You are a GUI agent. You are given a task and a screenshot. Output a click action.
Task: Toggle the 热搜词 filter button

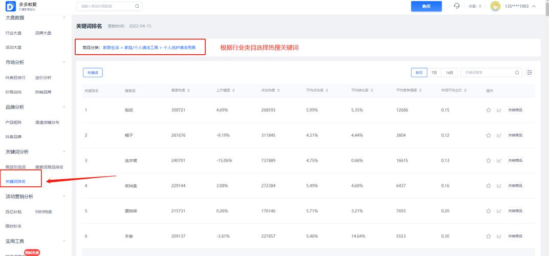click(93, 73)
